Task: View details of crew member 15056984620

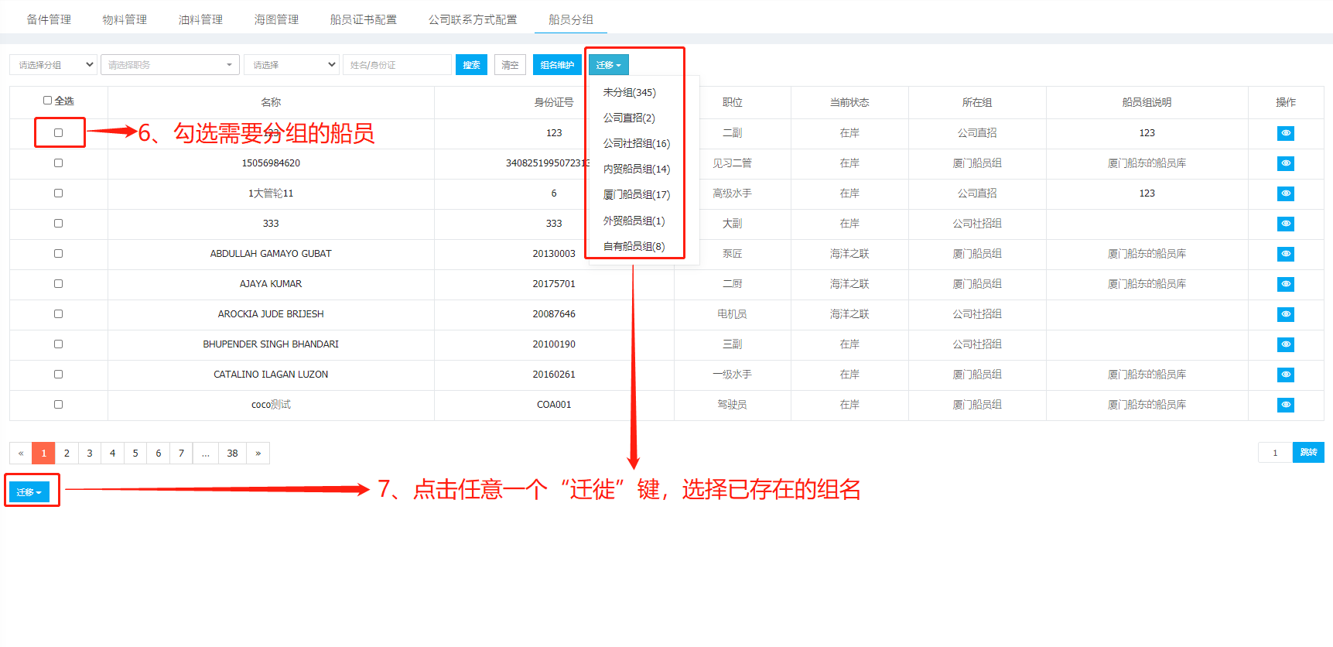Action: [1286, 163]
